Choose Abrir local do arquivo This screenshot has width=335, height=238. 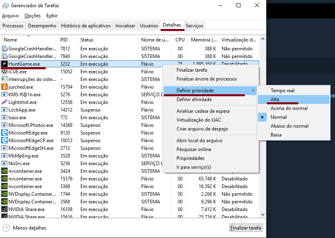[x=210, y=141]
